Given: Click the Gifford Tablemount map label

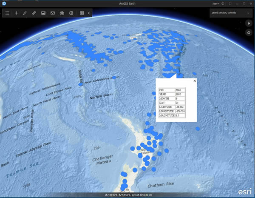Looking at the screenshot, I should coord(45,89).
